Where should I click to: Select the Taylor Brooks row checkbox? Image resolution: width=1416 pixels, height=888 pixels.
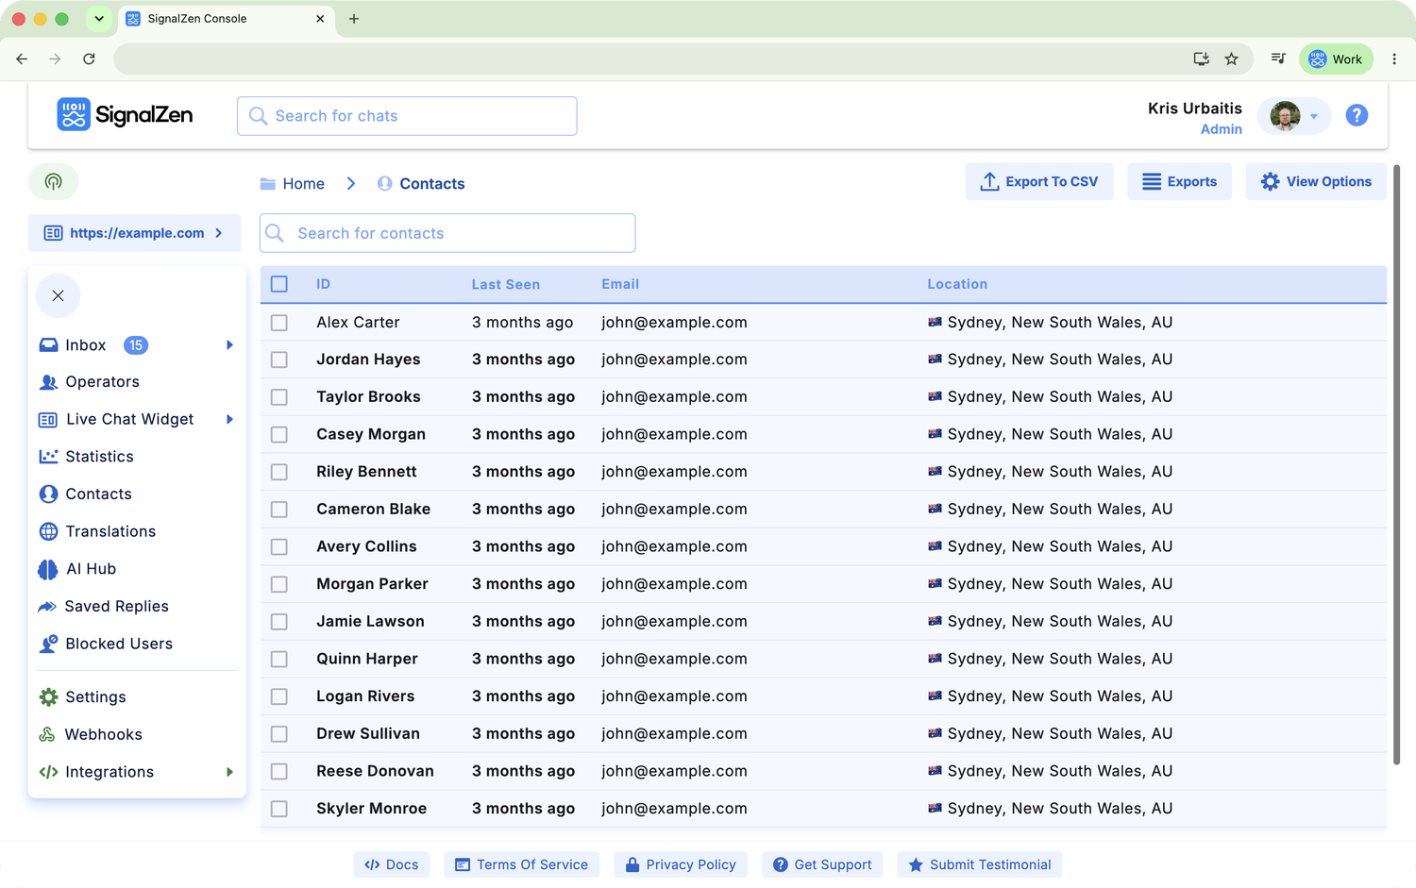[279, 397]
